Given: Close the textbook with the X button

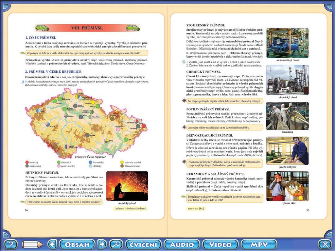Looking at the screenshot, I should pos(325,244).
